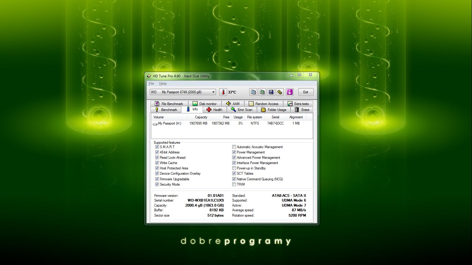Toggle the SCT Tables checkbox

pyautogui.click(x=234, y=173)
